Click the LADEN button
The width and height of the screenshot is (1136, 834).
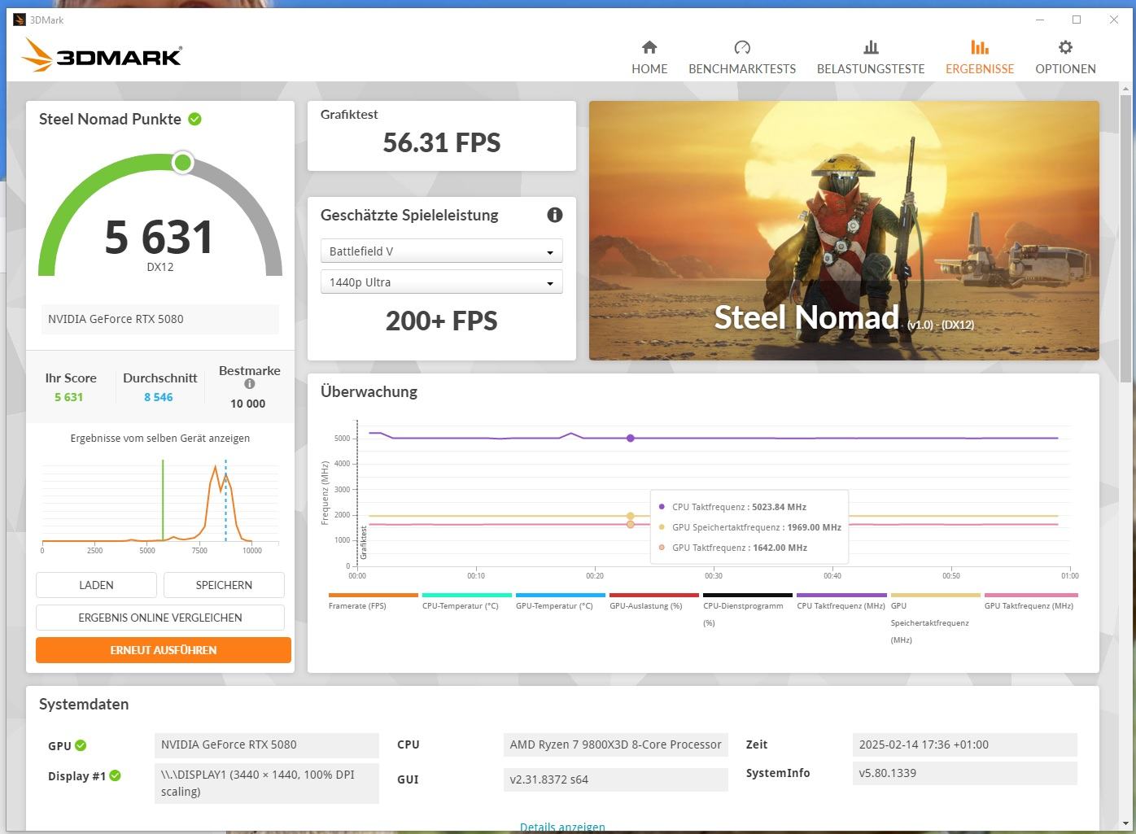(x=96, y=585)
